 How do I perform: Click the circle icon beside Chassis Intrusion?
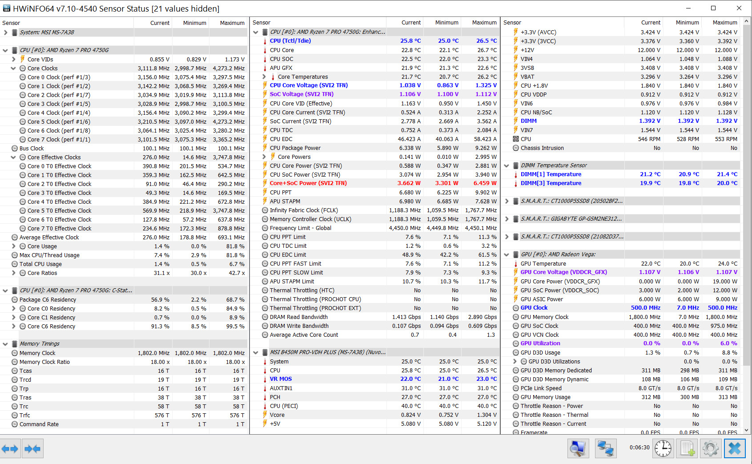516,148
